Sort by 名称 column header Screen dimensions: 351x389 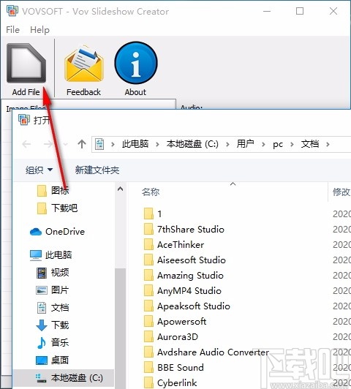151,192
